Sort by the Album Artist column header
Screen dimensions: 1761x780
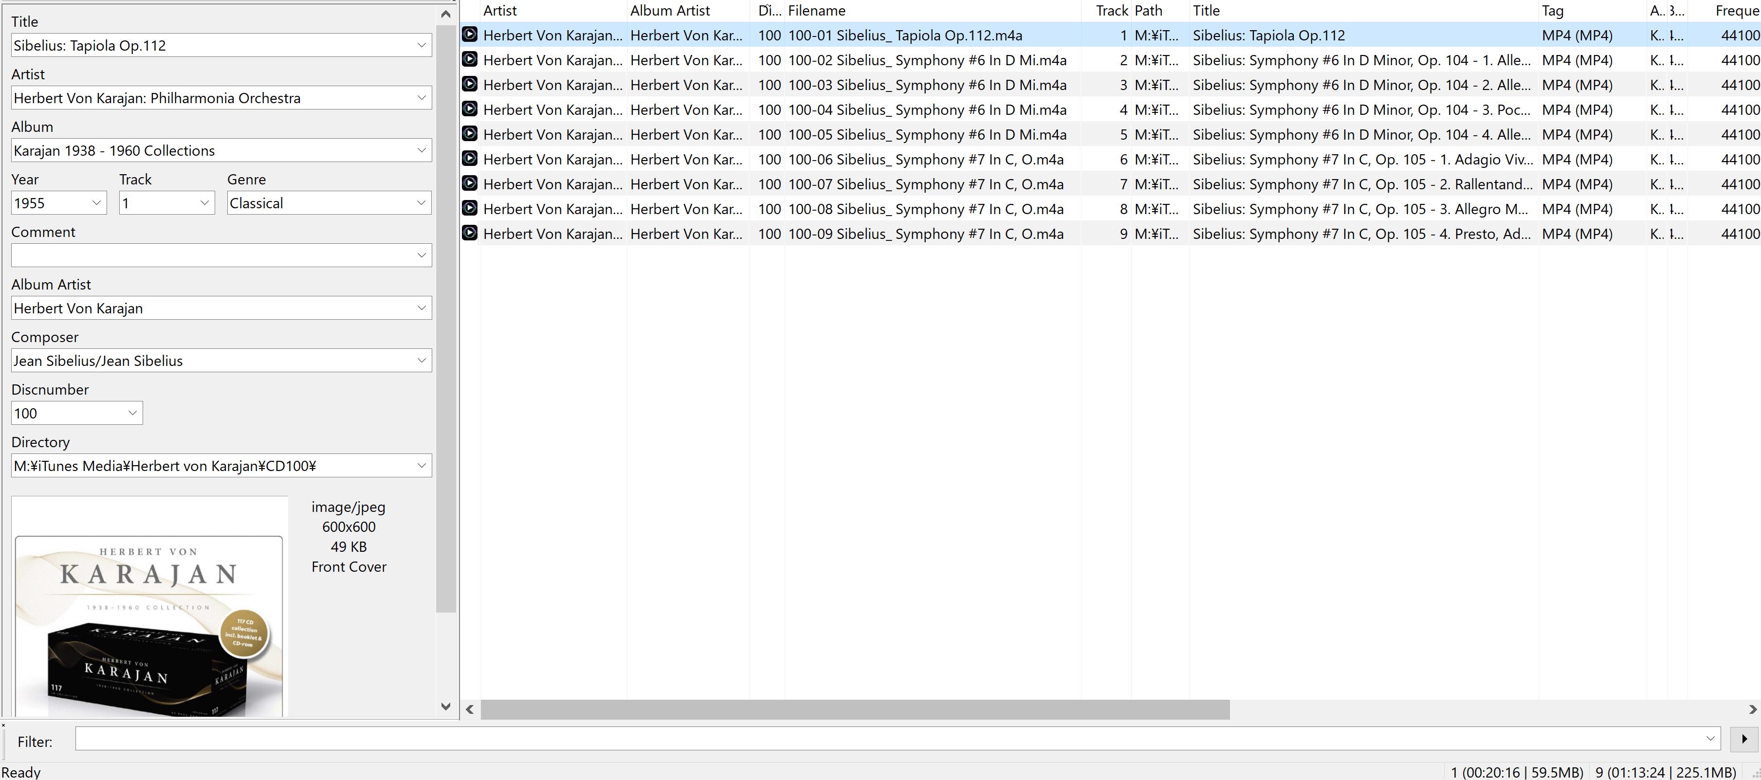(670, 10)
